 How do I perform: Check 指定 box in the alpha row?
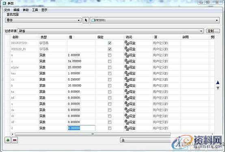tap(110, 67)
